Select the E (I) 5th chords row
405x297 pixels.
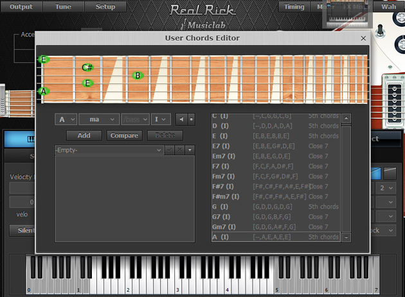click(x=276, y=136)
